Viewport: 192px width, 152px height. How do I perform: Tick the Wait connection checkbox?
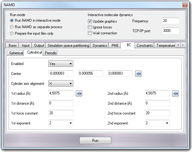[x=90, y=33]
